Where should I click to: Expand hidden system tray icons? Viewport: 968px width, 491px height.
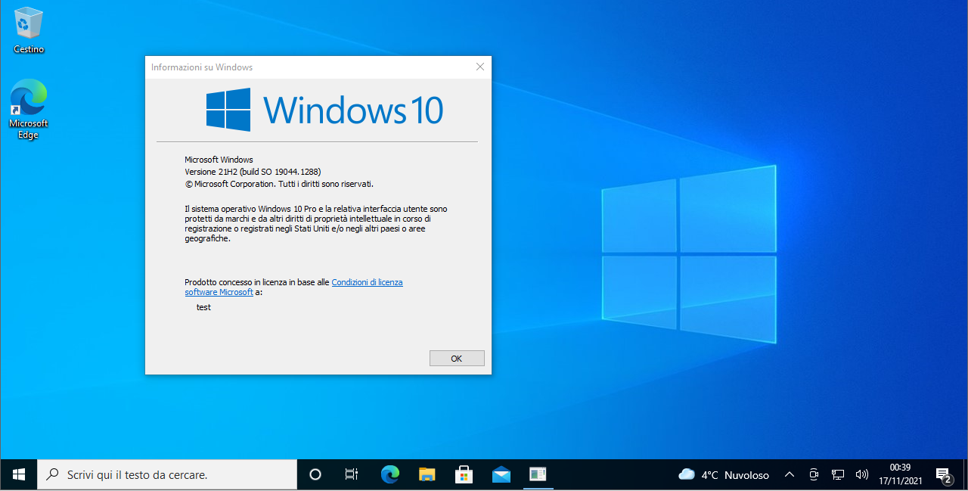point(790,475)
